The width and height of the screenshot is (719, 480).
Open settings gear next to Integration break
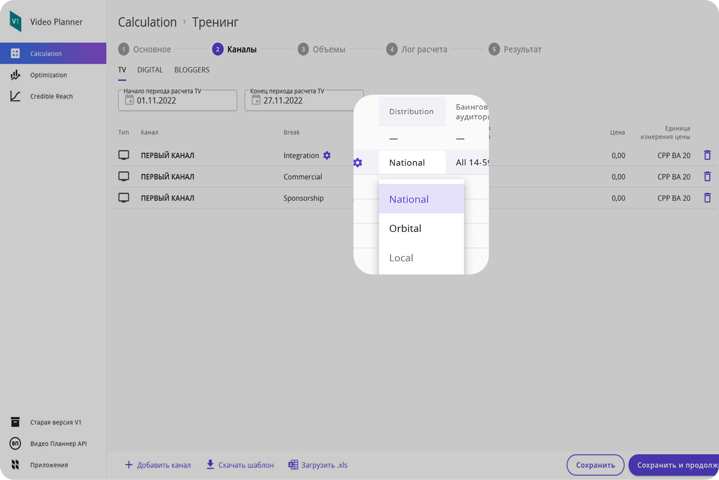(327, 155)
